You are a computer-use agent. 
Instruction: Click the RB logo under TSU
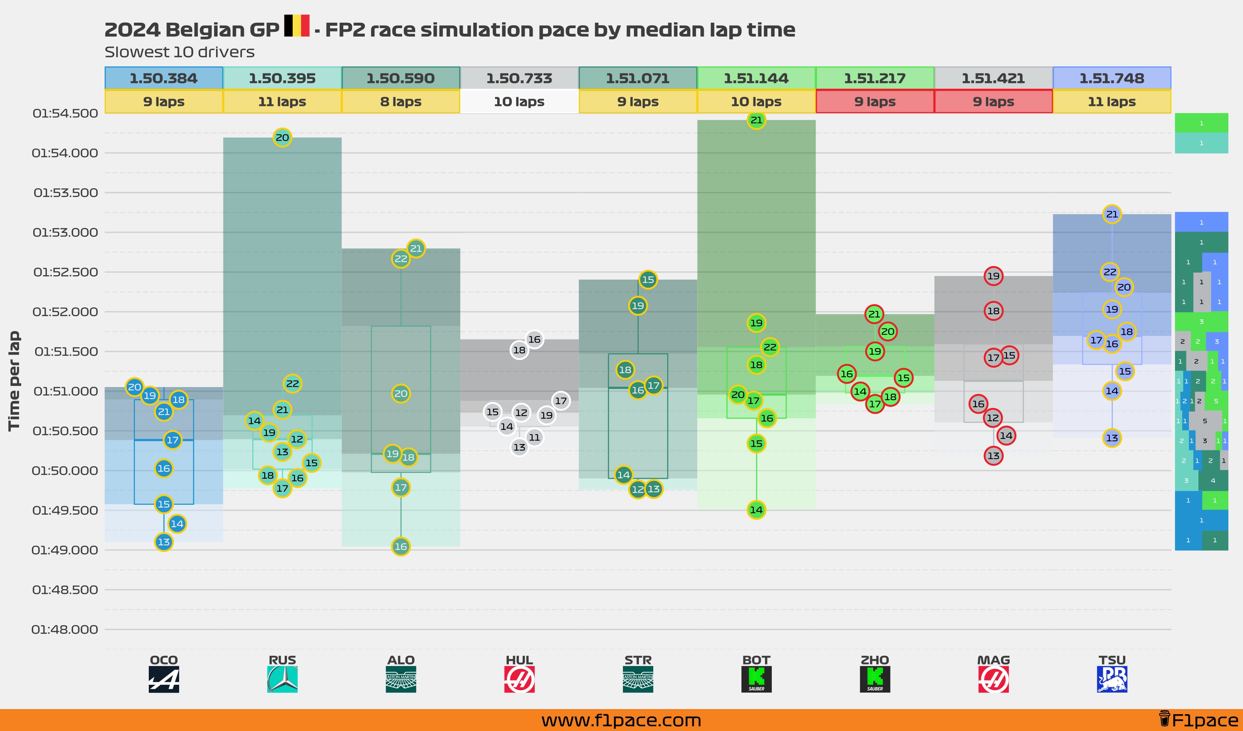coord(1112,679)
